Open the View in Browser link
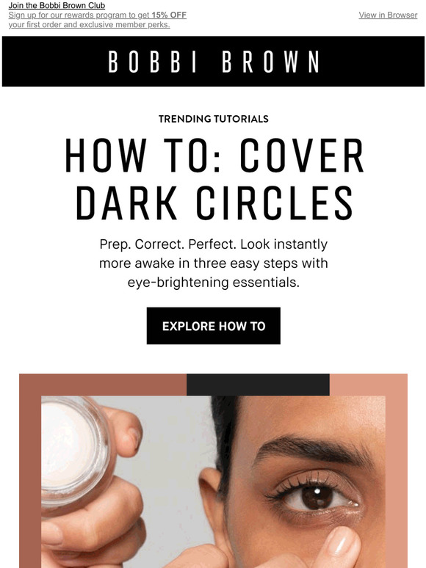Image resolution: width=426 pixels, height=568 pixels. 388,15
